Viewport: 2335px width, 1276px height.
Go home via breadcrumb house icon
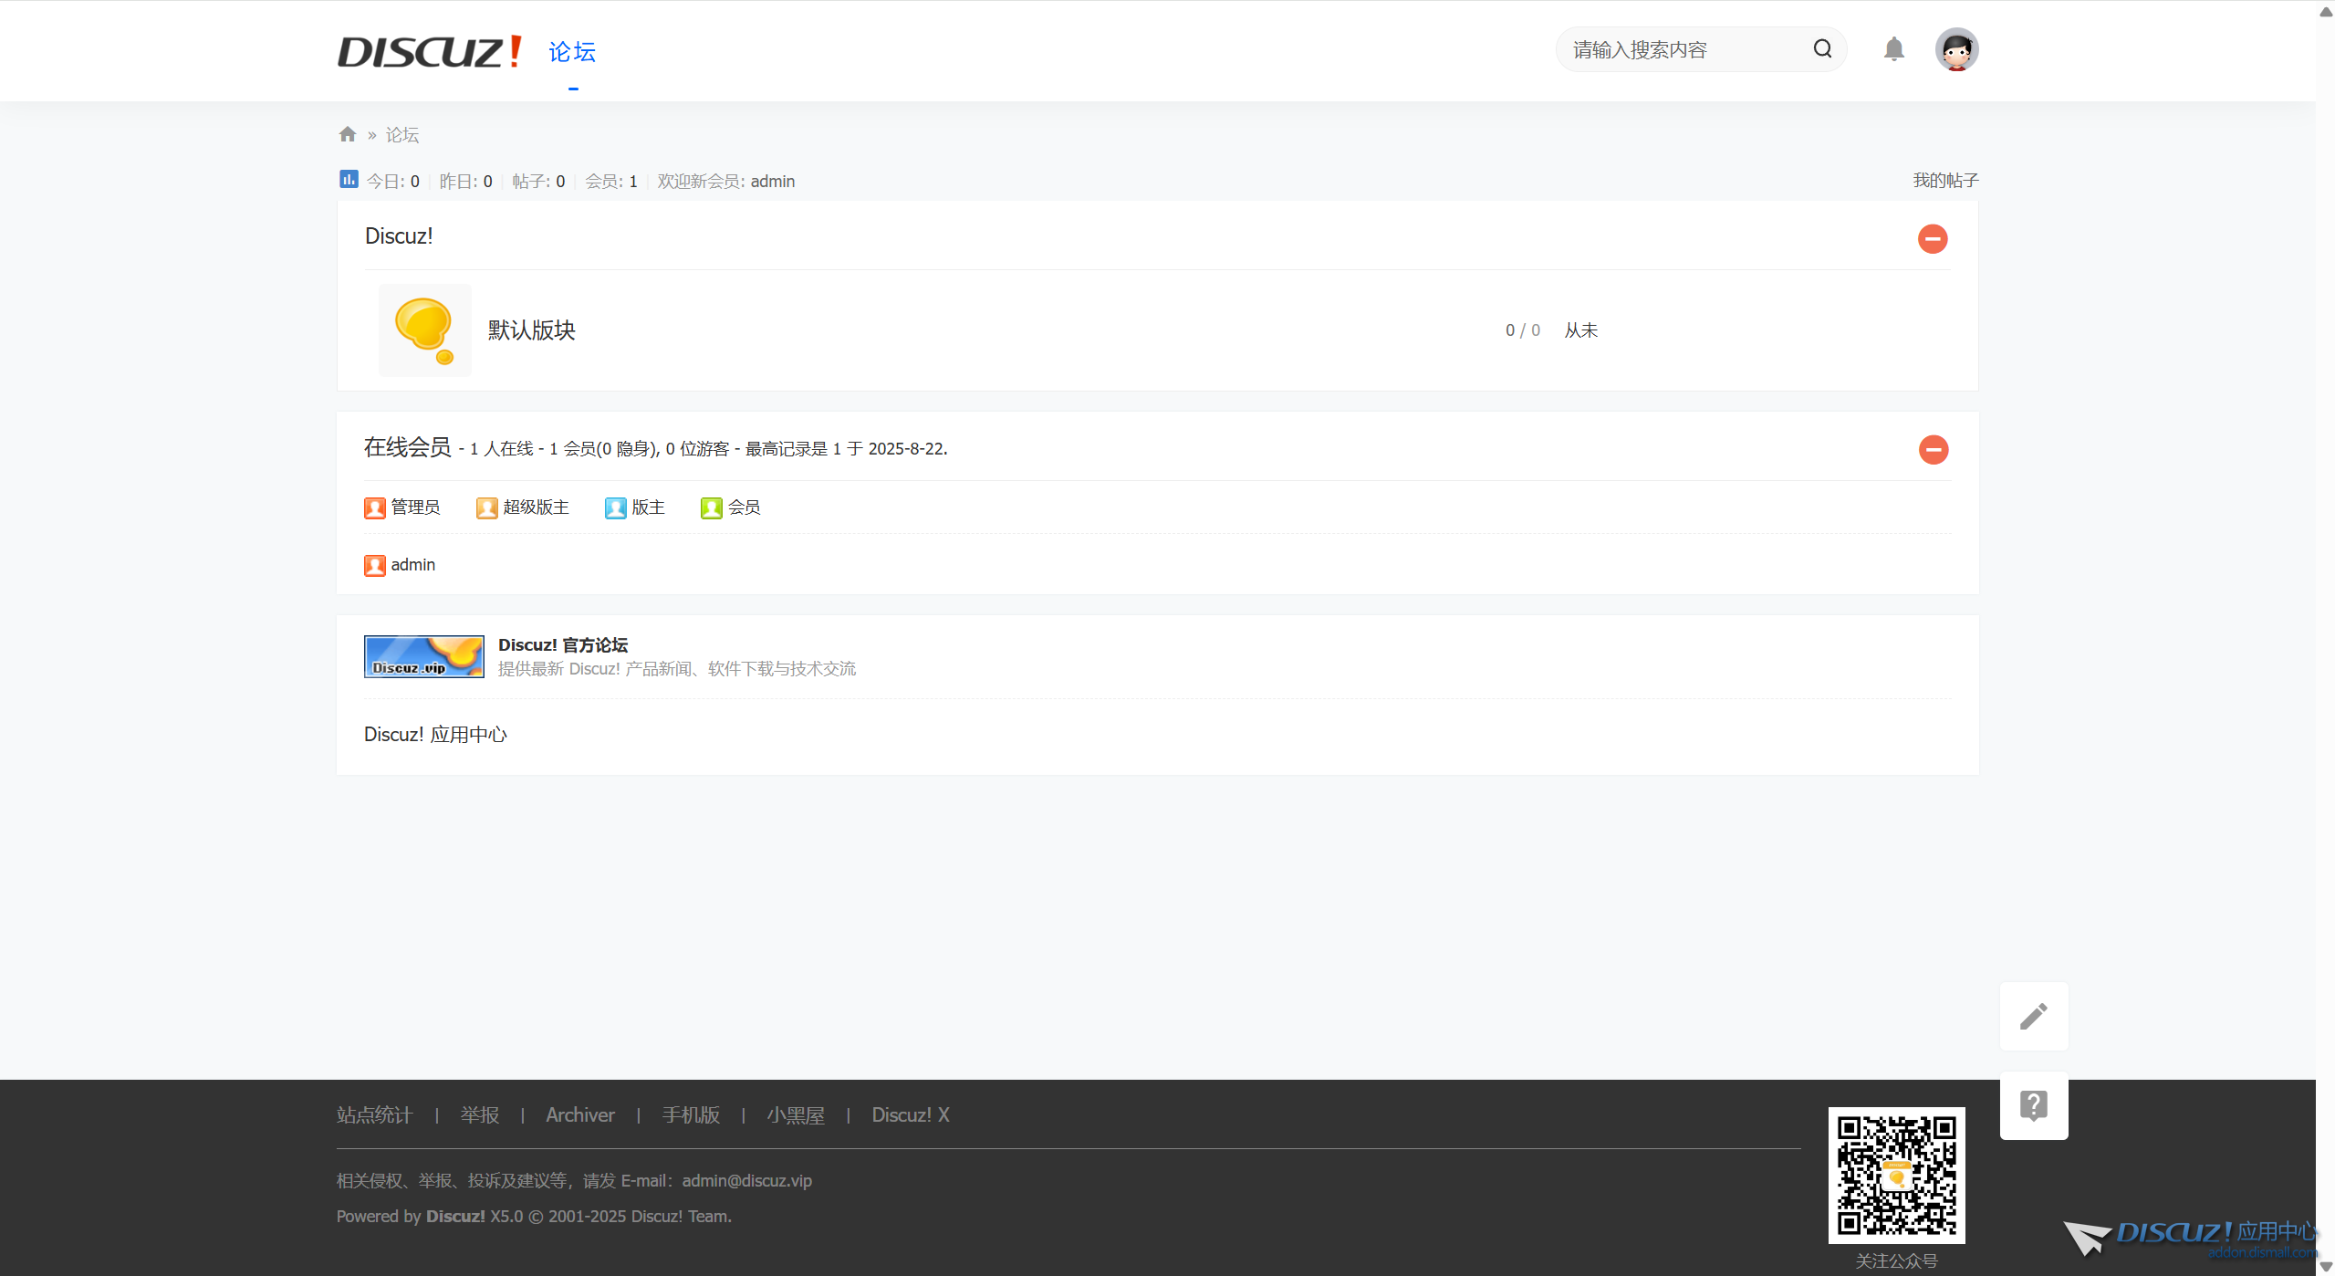[347, 134]
